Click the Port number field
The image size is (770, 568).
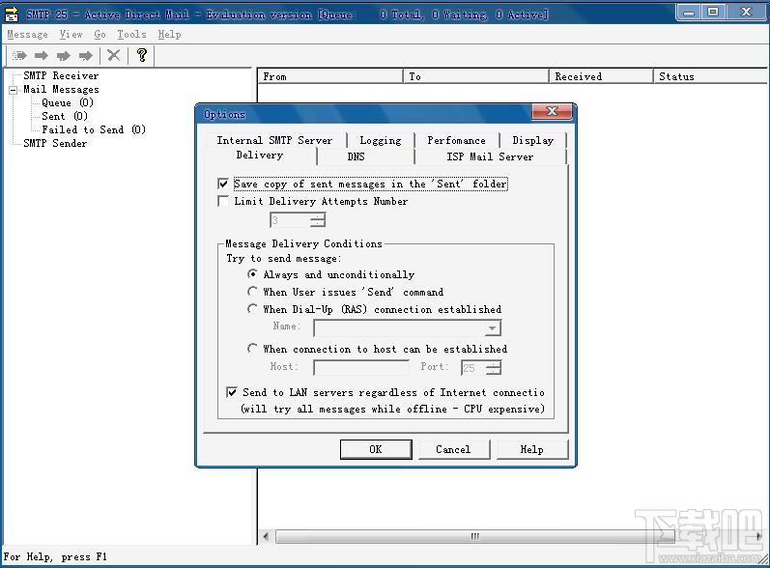[x=473, y=368]
